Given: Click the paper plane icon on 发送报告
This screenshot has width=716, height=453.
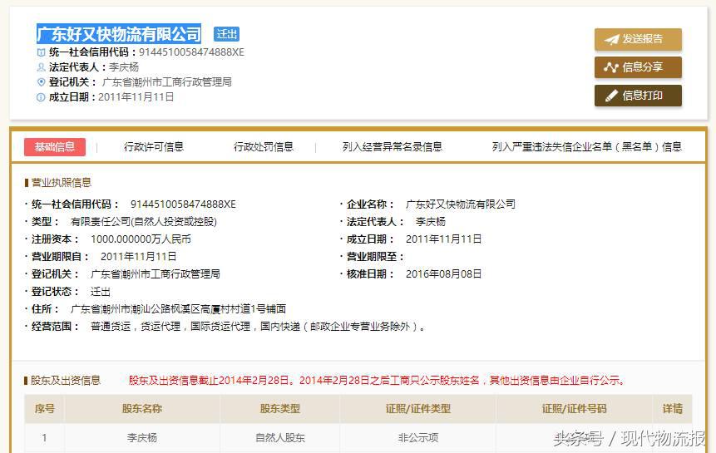Looking at the screenshot, I should coord(611,39).
